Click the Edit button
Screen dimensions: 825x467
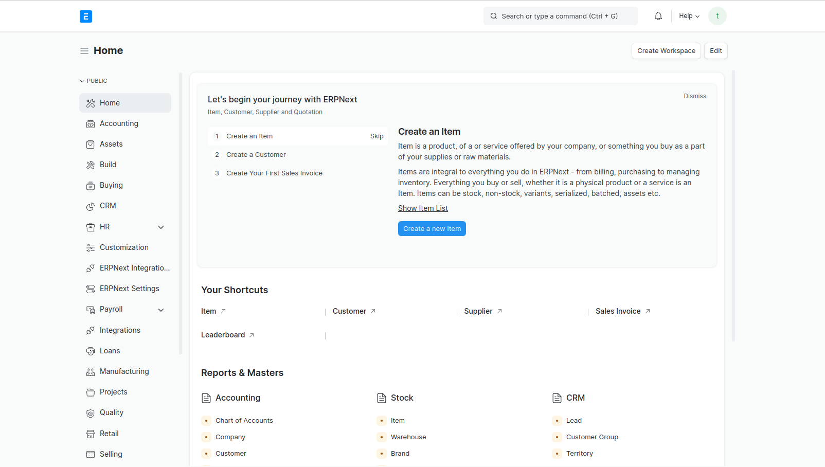pos(716,51)
